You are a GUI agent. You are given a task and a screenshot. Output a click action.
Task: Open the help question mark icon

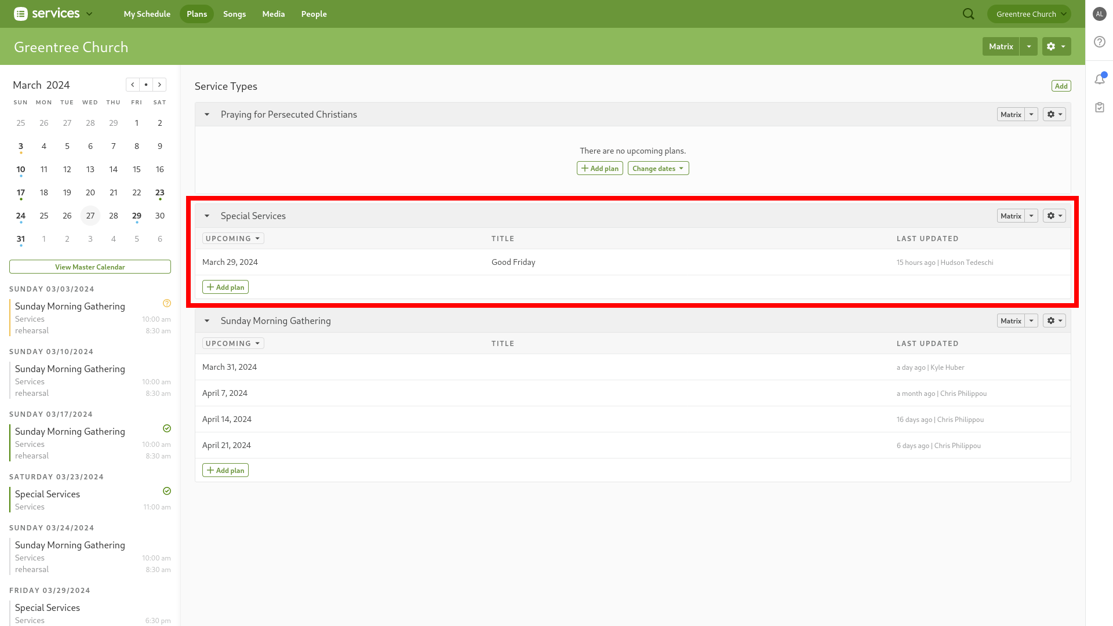tap(1100, 42)
